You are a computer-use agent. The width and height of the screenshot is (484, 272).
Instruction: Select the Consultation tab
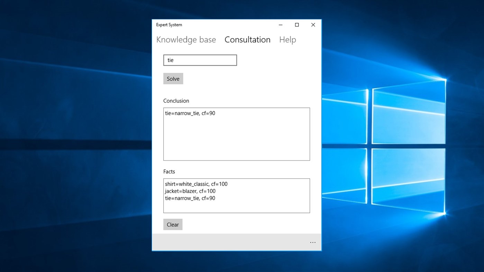pos(247,39)
